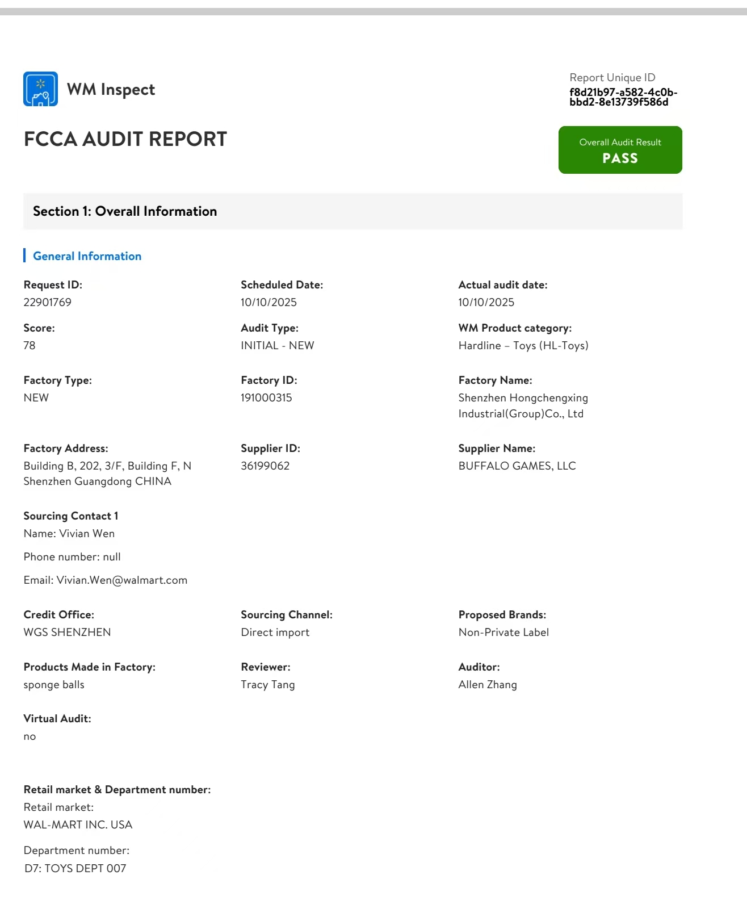Click the Phone number: null line
Image resolution: width=747 pixels, height=900 pixels.
pos(72,556)
